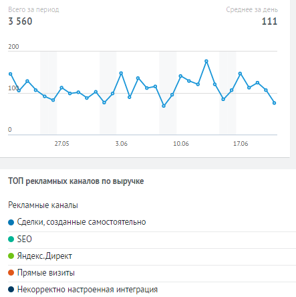
Task: Click the orange dot beside Прямые визиты
Action: [11, 272]
